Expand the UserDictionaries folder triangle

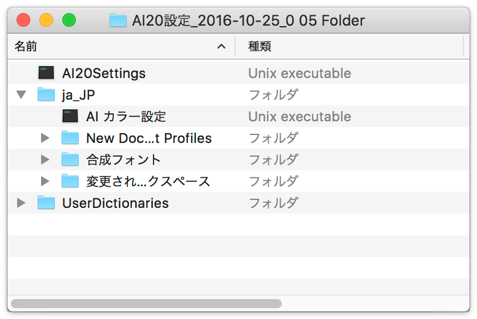click(x=21, y=203)
